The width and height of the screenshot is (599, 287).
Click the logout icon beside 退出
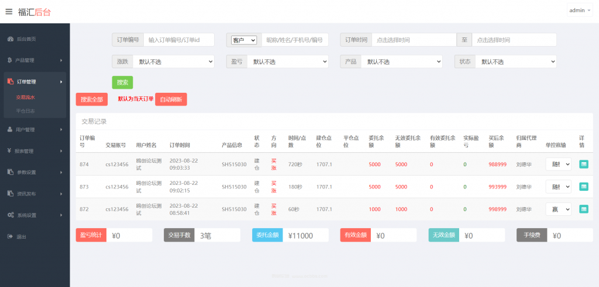coord(11,237)
